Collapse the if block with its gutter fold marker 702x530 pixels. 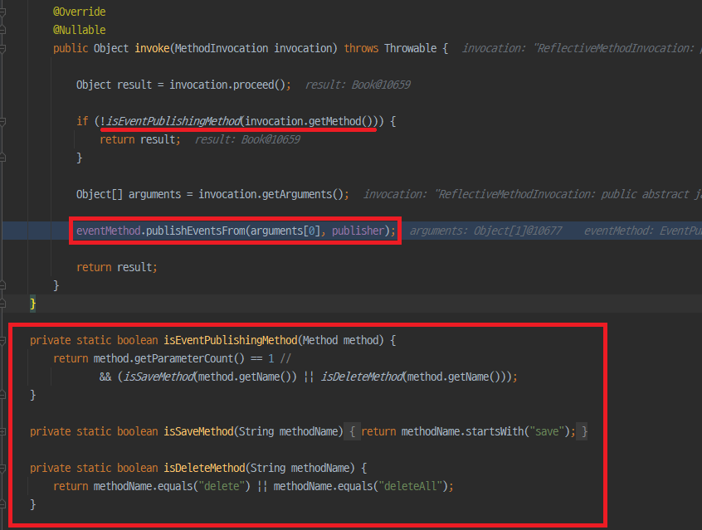coord(2,121)
